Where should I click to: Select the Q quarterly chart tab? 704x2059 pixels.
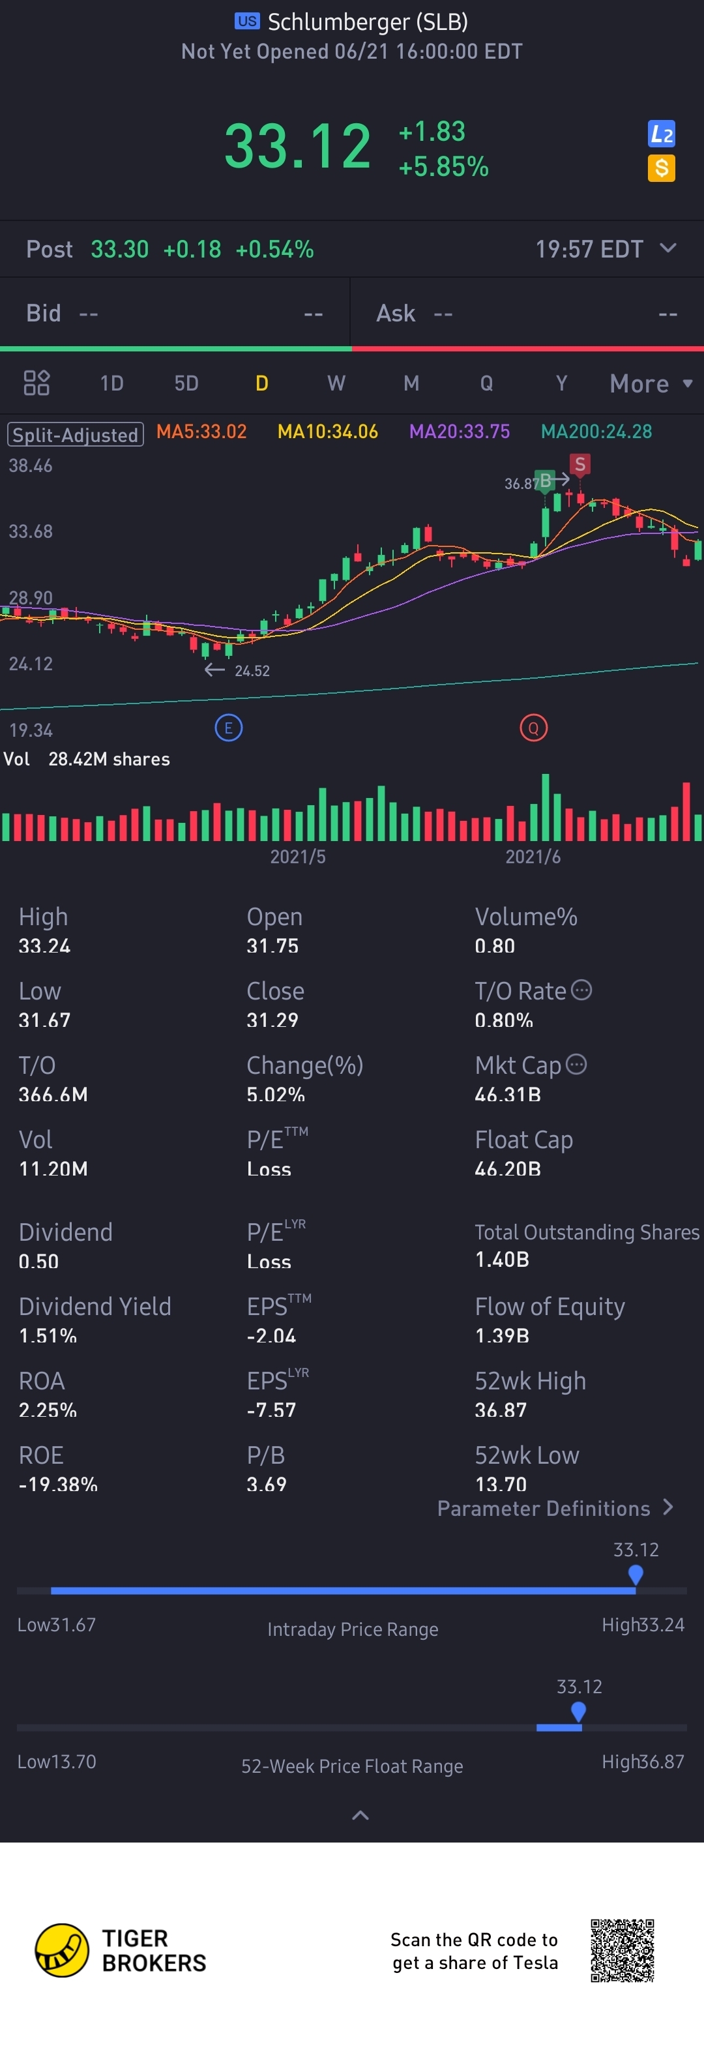(x=487, y=383)
